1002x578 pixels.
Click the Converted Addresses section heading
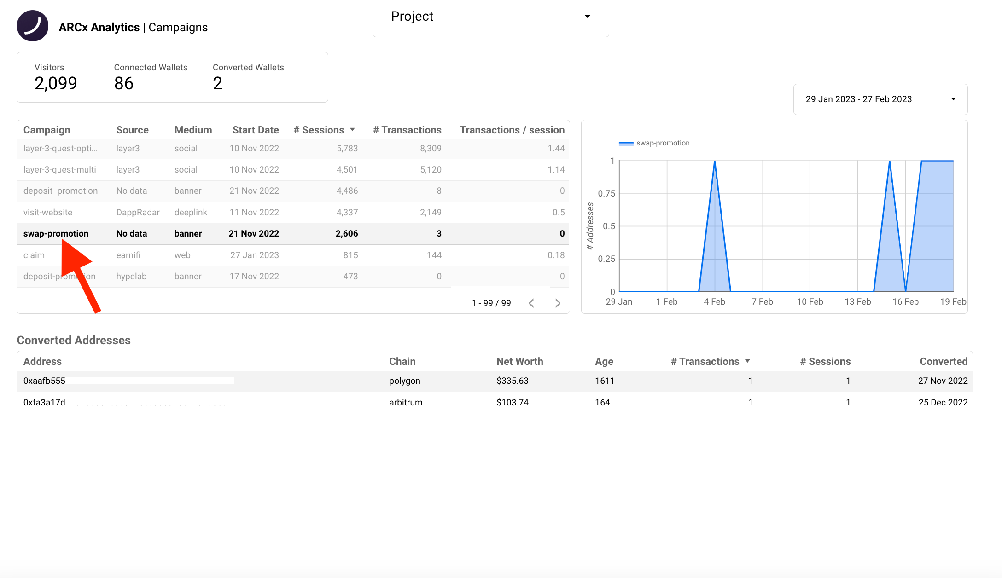point(73,340)
